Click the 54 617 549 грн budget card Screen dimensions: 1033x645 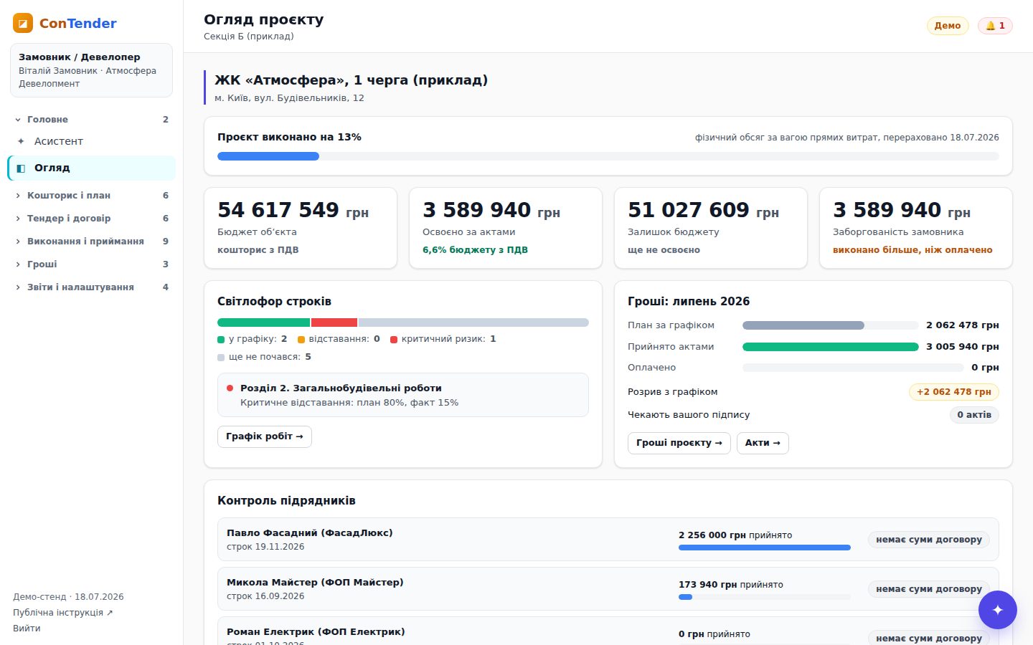click(x=301, y=228)
